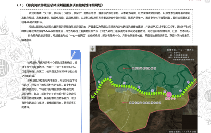This screenshot has height=133, width=211.
Task: Click the line starting 规划主题定位为川西北最秀美的
Action: [110, 27]
